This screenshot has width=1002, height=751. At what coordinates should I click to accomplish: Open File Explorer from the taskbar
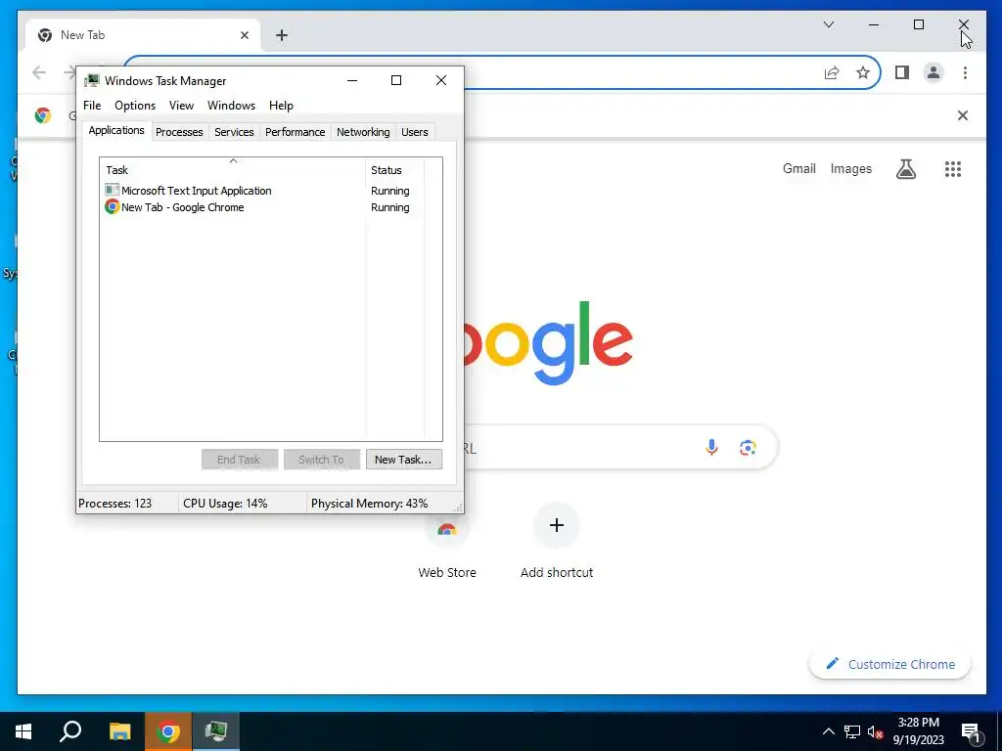[119, 731]
